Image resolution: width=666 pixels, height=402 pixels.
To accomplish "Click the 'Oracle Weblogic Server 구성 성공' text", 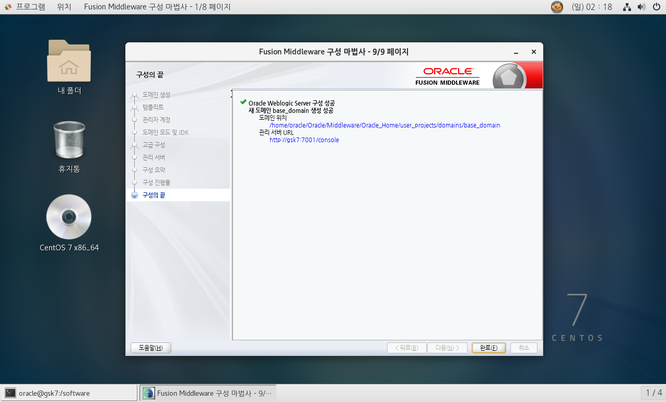I will point(291,103).
